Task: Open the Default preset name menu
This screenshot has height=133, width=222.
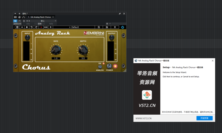Action: pyautogui.click(x=74, y=27)
